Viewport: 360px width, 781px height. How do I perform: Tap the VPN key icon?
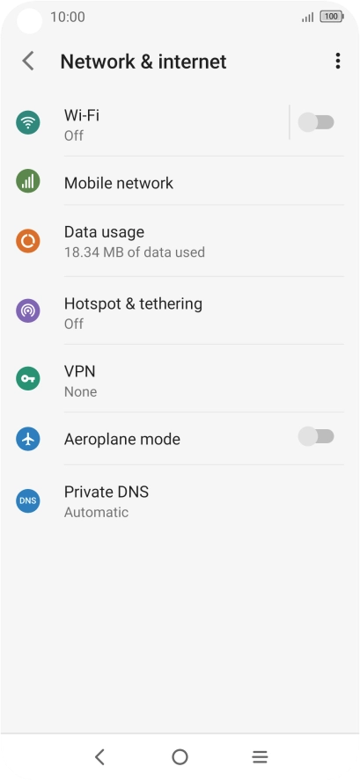click(x=28, y=378)
